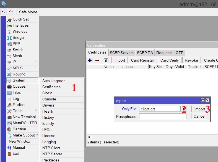Click the blue plus add icon
Screen dimensions: 218x162
coord(90,60)
